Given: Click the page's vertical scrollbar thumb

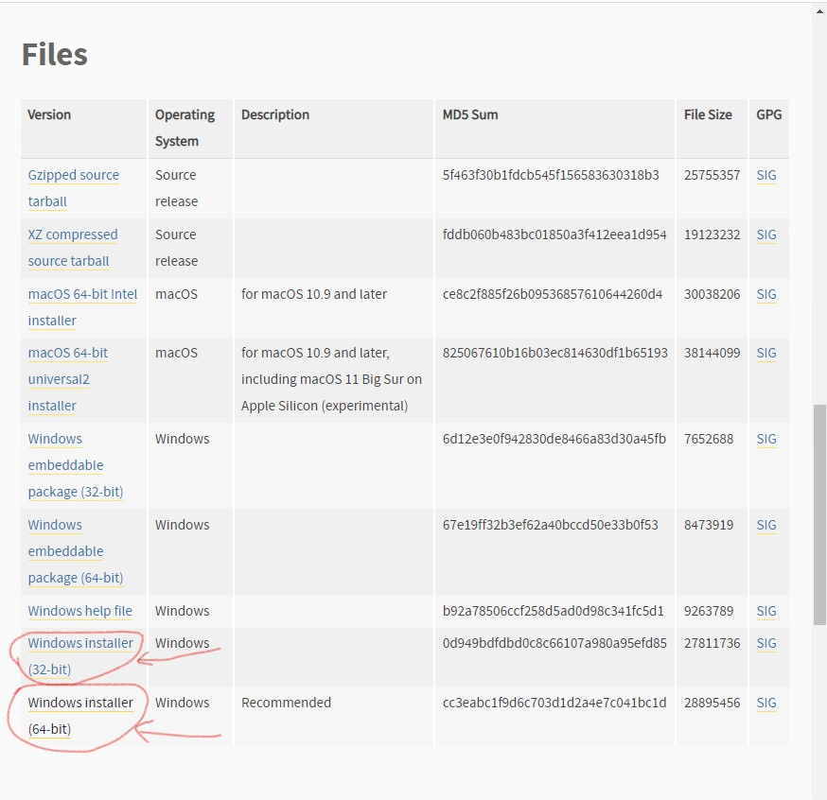Looking at the screenshot, I should [819, 514].
